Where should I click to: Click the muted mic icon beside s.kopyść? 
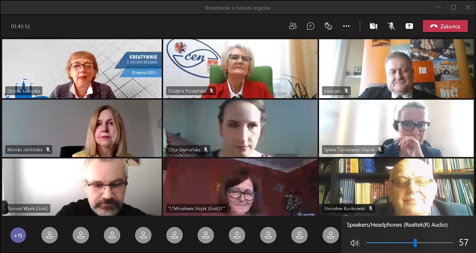pos(346,91)
